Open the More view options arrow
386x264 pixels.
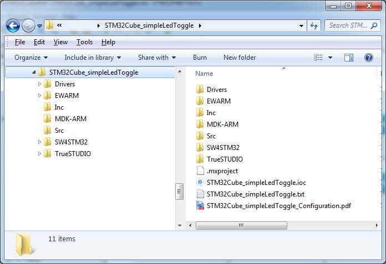coord(330,58)
